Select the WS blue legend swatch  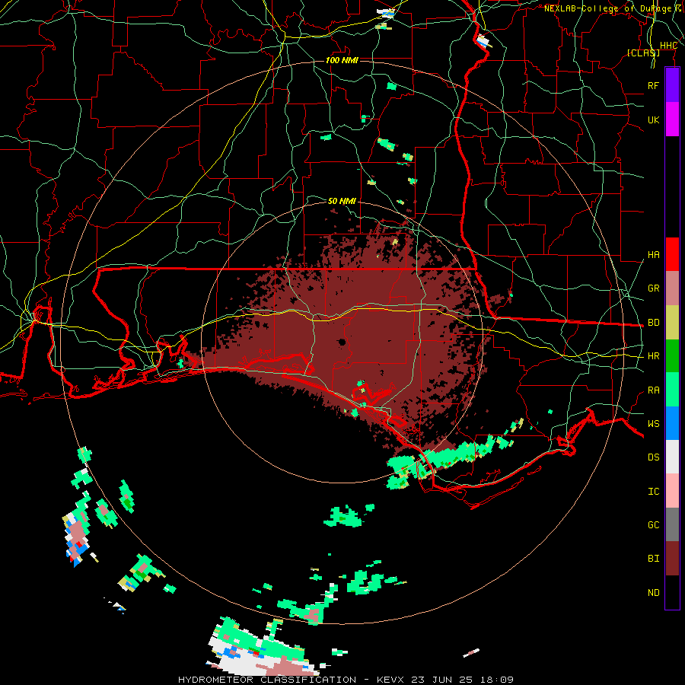(672, 423)
